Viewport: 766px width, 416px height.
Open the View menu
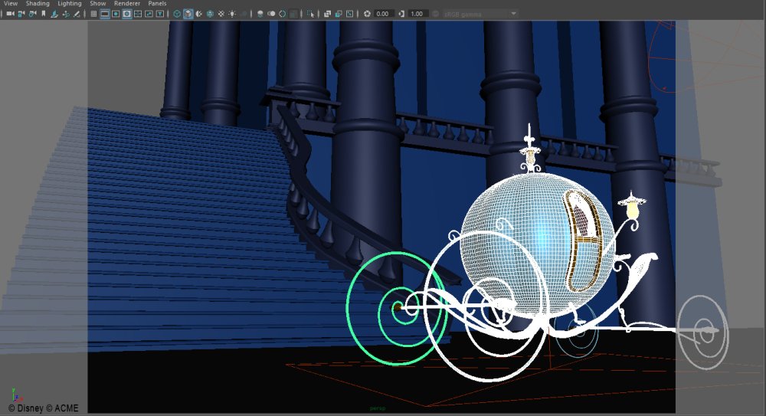pyautogui.click(x=11, y=3)
